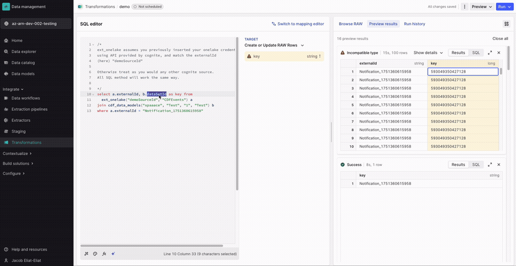Toggle the results panel layout icon
The image size is (516, 266).
coord(506,24)
